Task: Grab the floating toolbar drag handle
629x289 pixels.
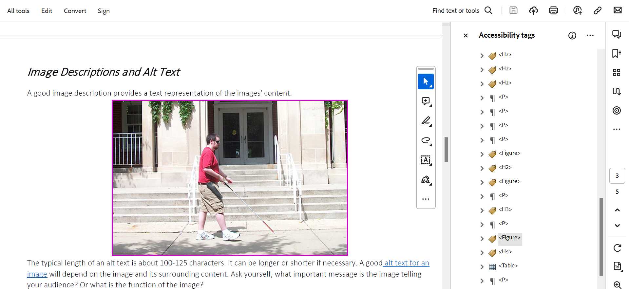Action: tap(426, 69)
